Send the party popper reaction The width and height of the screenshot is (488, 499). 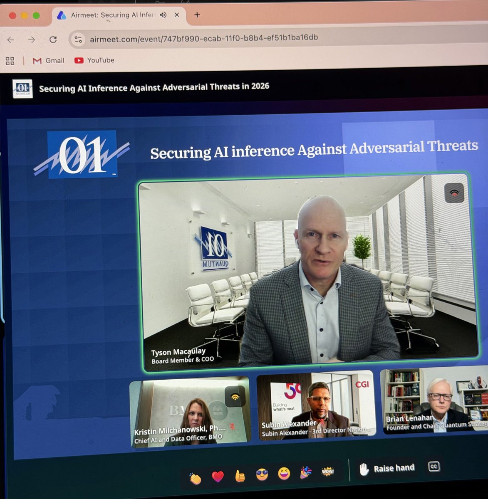coord(306,472)
